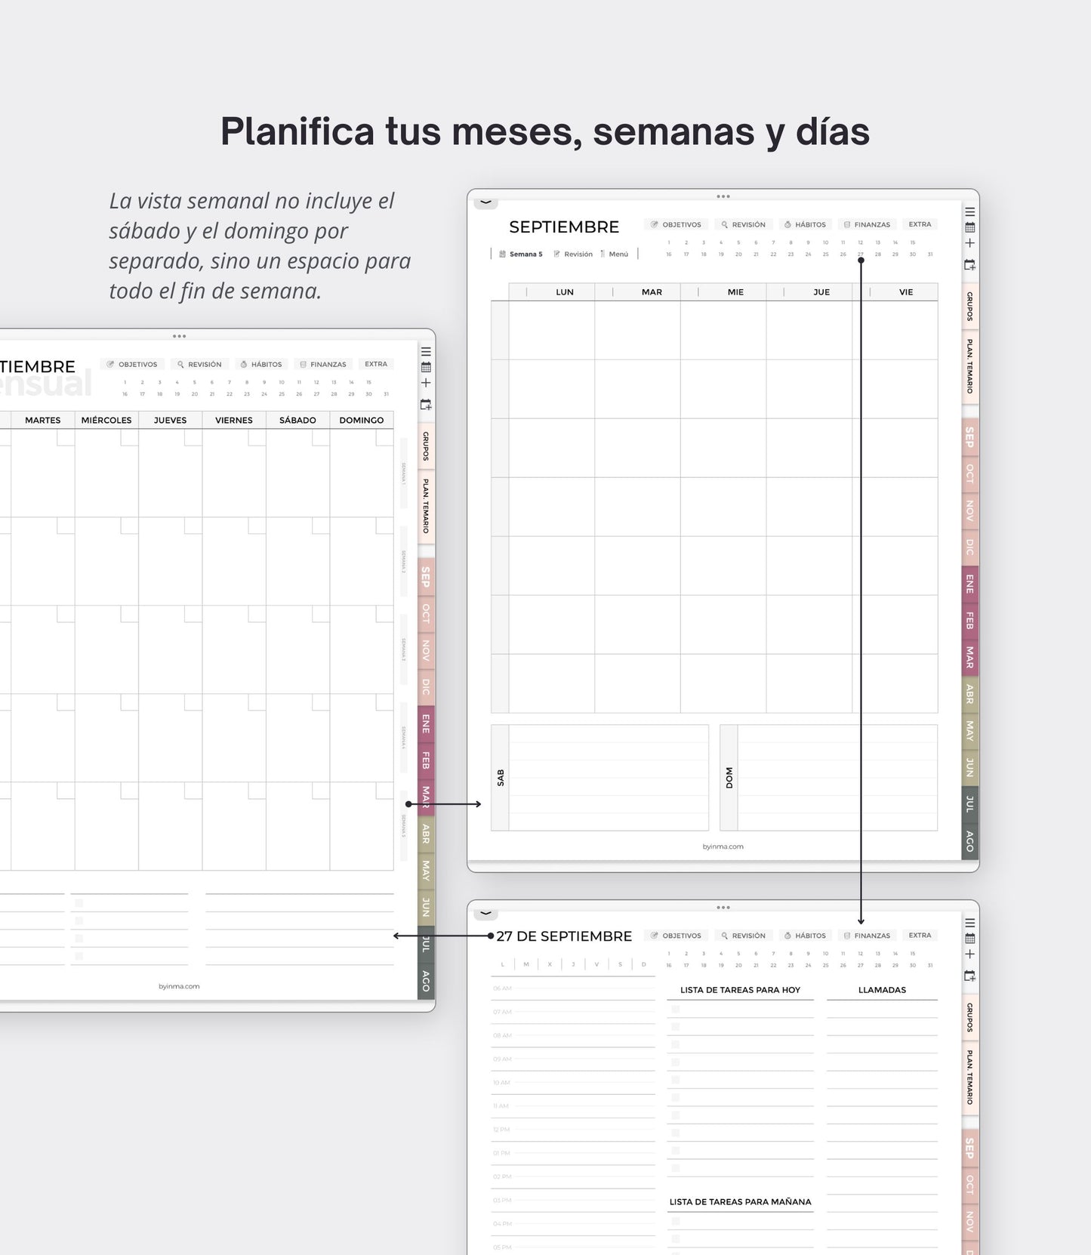Click the add-event calendar icon in the daily planner
Screen dimensions: 1091x1255
coord(970,976)
